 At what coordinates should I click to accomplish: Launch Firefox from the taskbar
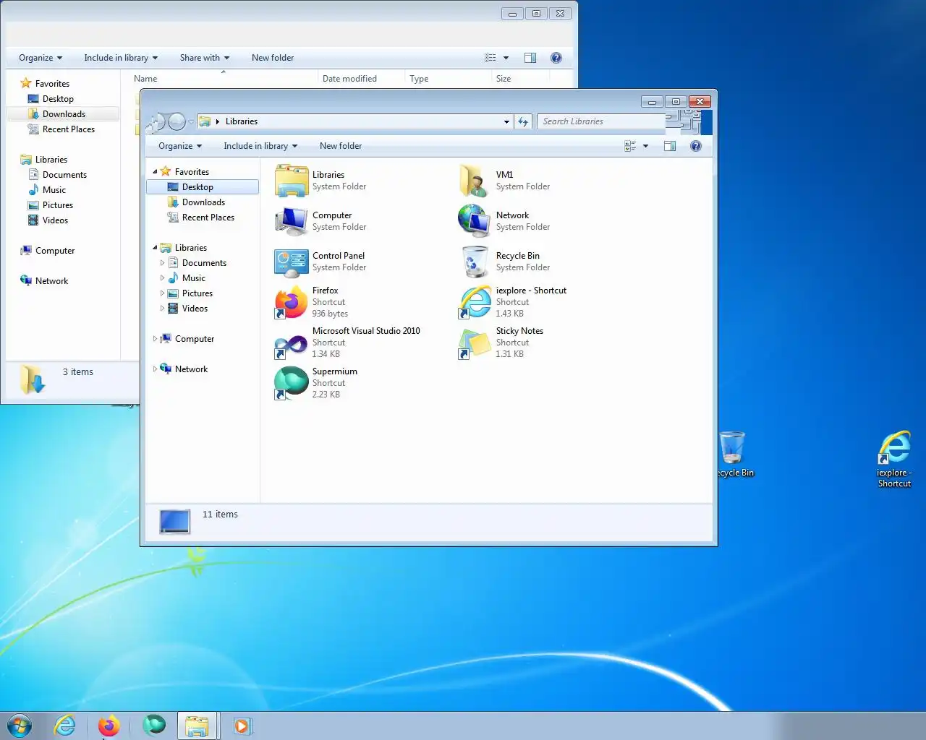click(109, 726)
